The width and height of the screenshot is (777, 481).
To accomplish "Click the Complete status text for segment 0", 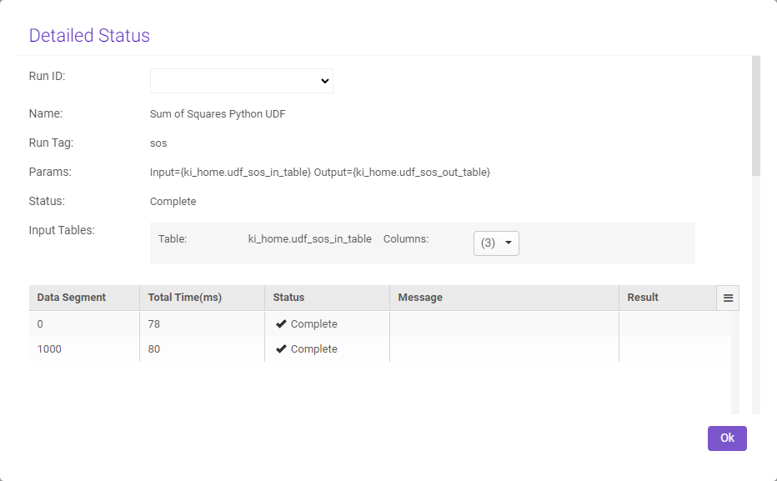I will click(x=313, y=323).
